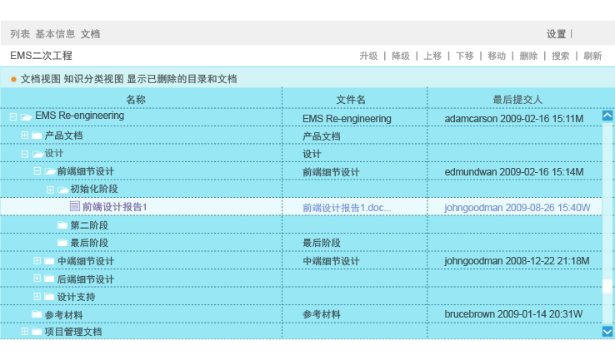The image size is (615, 360).
Task: Open the 基本信息 tab
Action: point(55,34)
